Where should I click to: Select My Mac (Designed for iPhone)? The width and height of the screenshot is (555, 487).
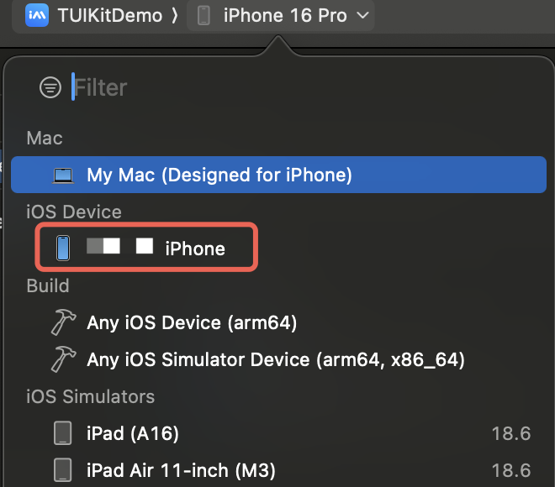[x=278, y=175]
